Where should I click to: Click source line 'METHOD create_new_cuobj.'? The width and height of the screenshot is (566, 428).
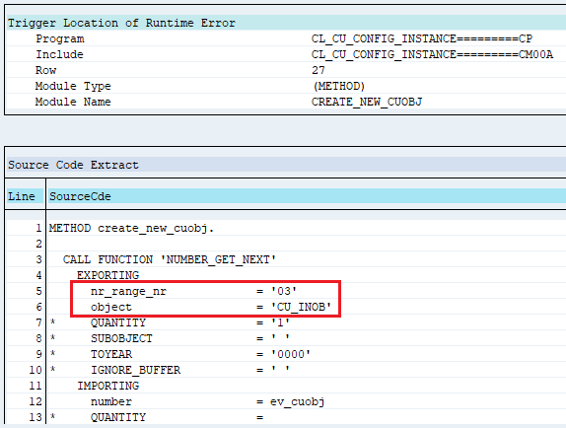coord(131,228)
